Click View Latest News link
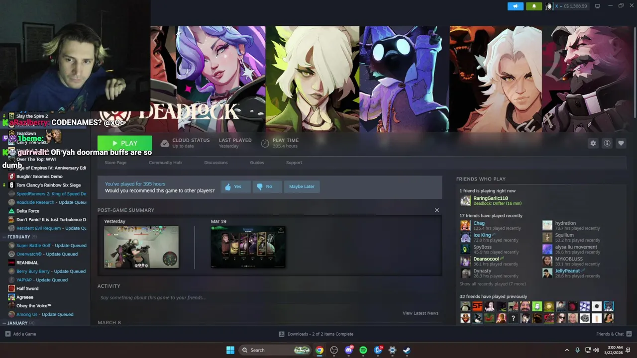This screenshot has width=637, height=358. [x=421, y=313]
